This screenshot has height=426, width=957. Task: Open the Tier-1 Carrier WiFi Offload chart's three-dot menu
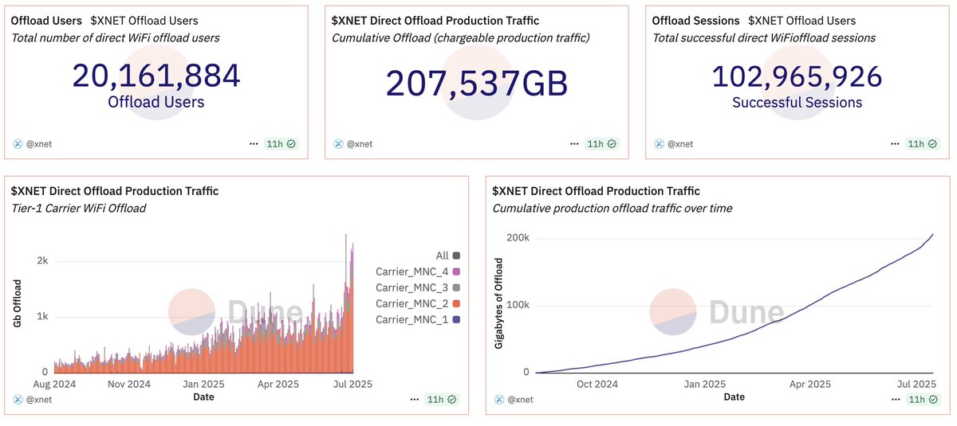point(415,399)
